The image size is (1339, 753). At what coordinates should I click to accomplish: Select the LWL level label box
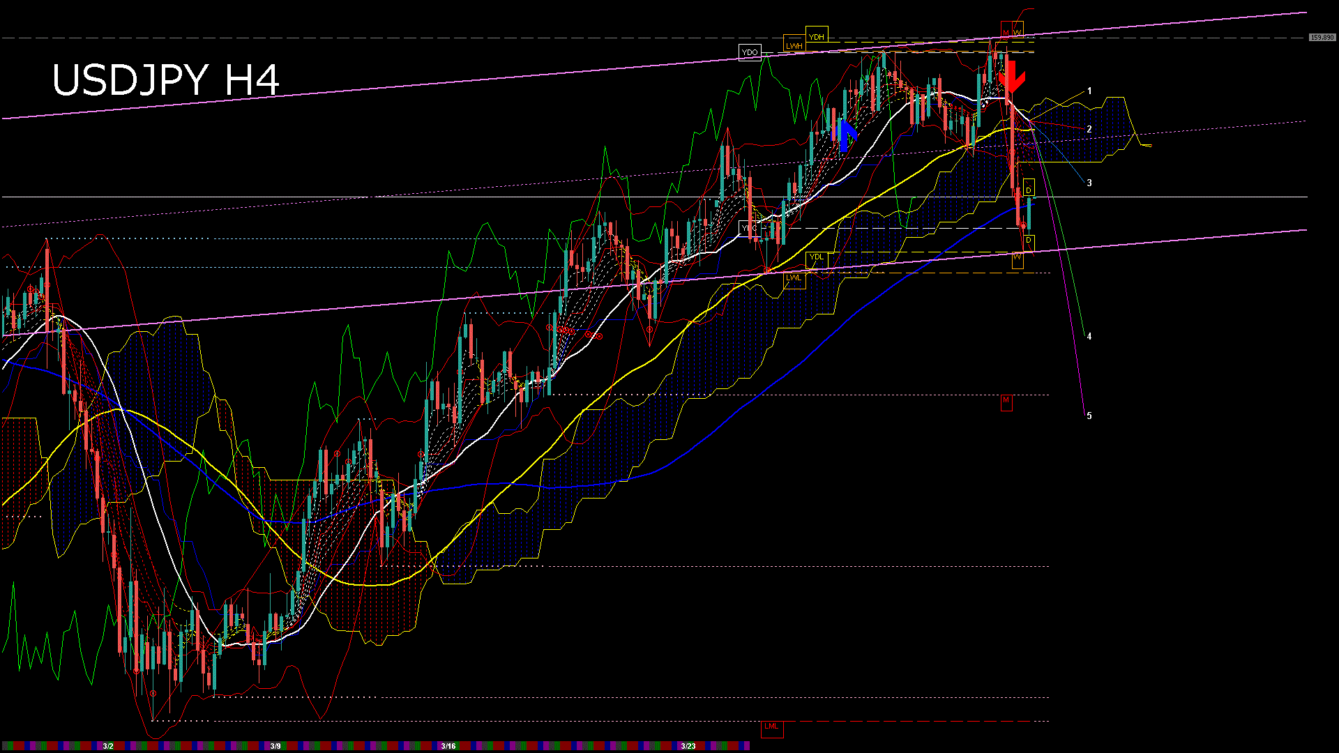coord(794,277)
